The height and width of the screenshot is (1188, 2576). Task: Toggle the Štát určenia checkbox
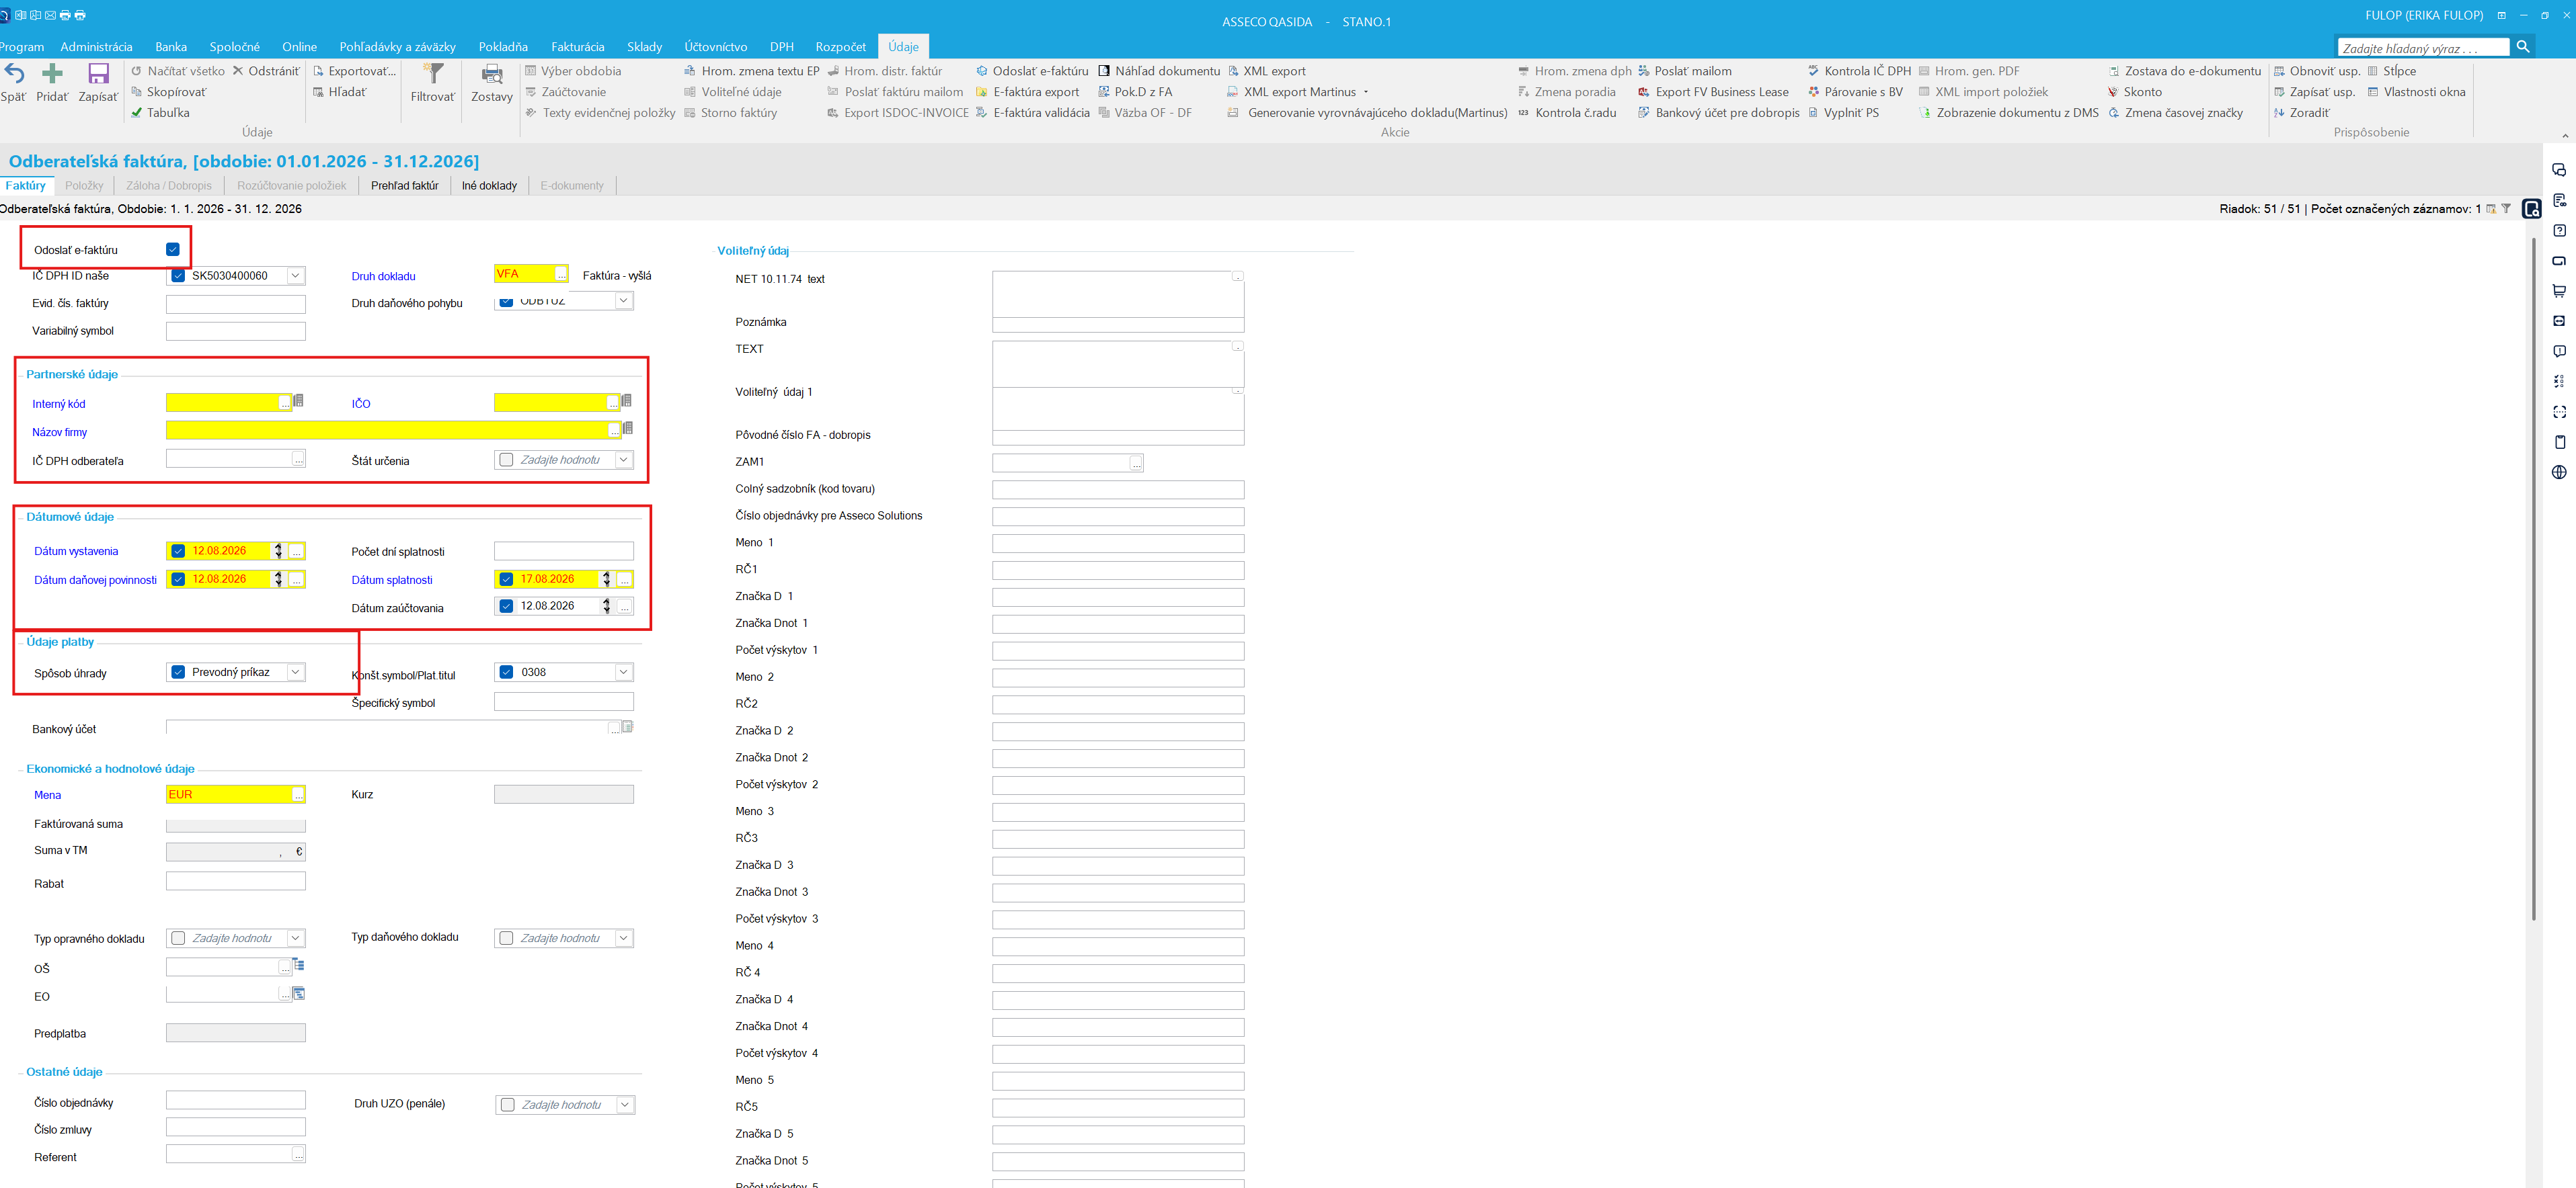click(506, 460)
